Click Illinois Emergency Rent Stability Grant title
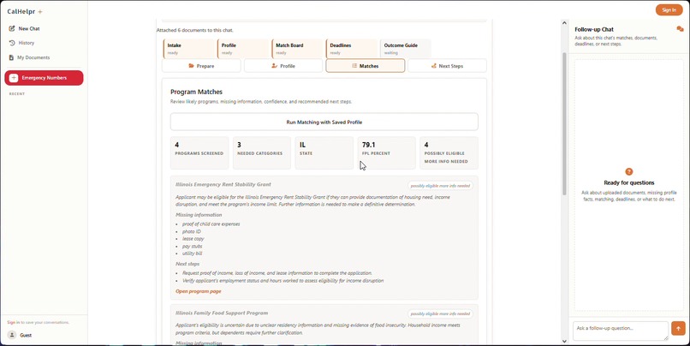 point(223,184)
